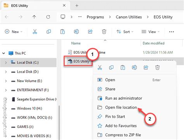Click the Rename icon in the context menu
Viewport: 184px width, 140px height.
click(134, 67)
